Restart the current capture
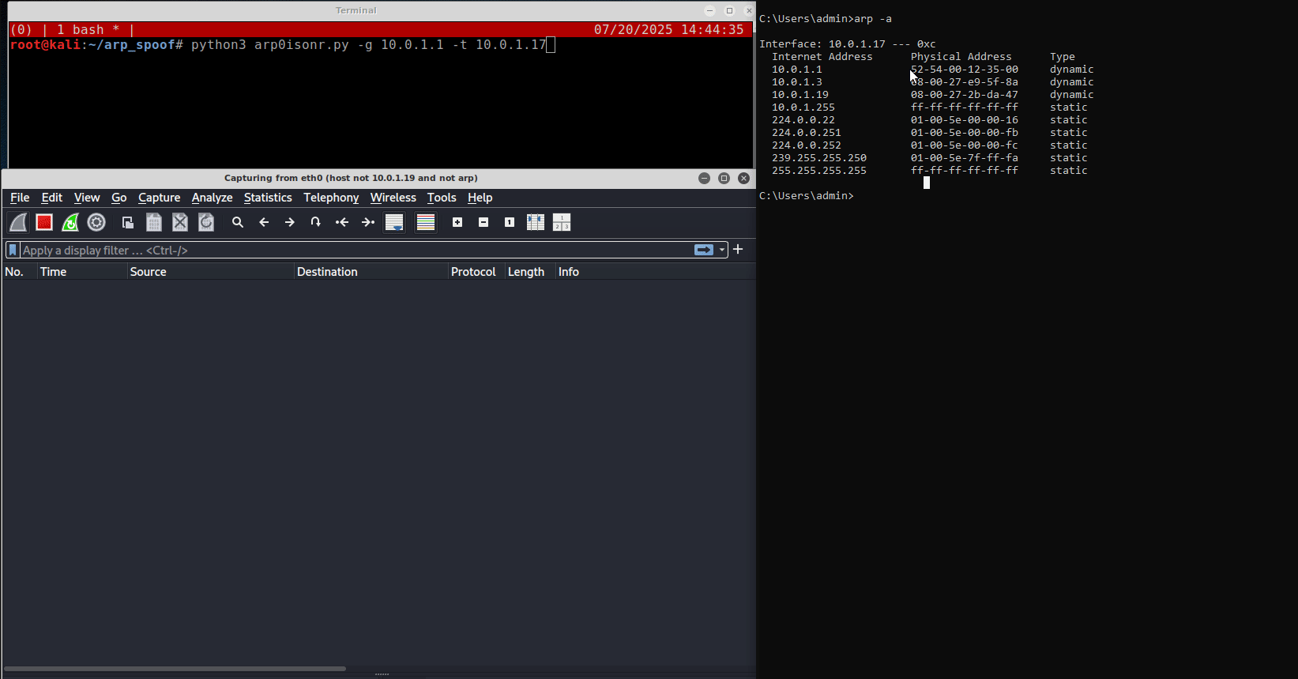The height and width of the screenshot is (679, 1298). (70, 223)
